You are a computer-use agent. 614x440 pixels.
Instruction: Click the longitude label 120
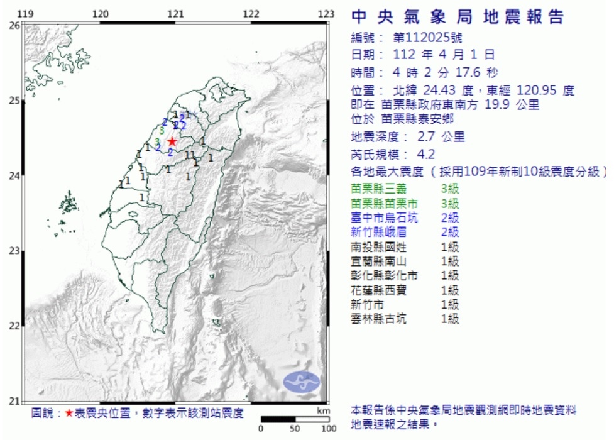pyautogui.click(x=101, y=14)
